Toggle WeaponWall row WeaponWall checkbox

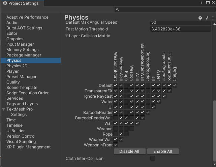point(121,139)
